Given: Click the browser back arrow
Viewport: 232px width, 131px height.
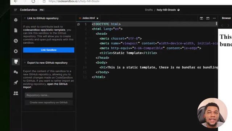Looking at the screenshot, I should point(16,1).
